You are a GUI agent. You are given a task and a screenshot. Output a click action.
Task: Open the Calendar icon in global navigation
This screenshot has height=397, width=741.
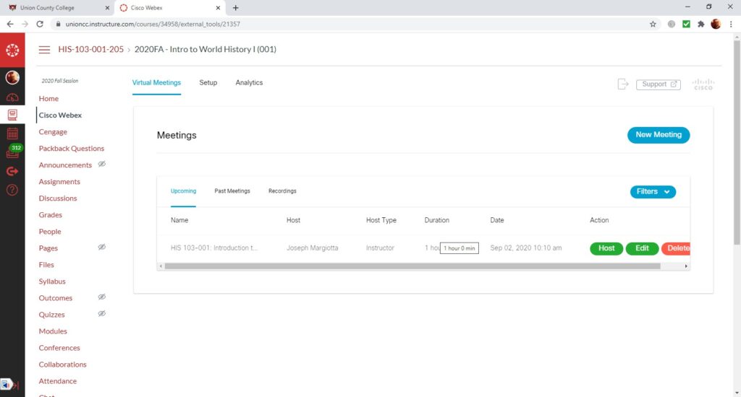pyautogui.click(x=12, y=134)
